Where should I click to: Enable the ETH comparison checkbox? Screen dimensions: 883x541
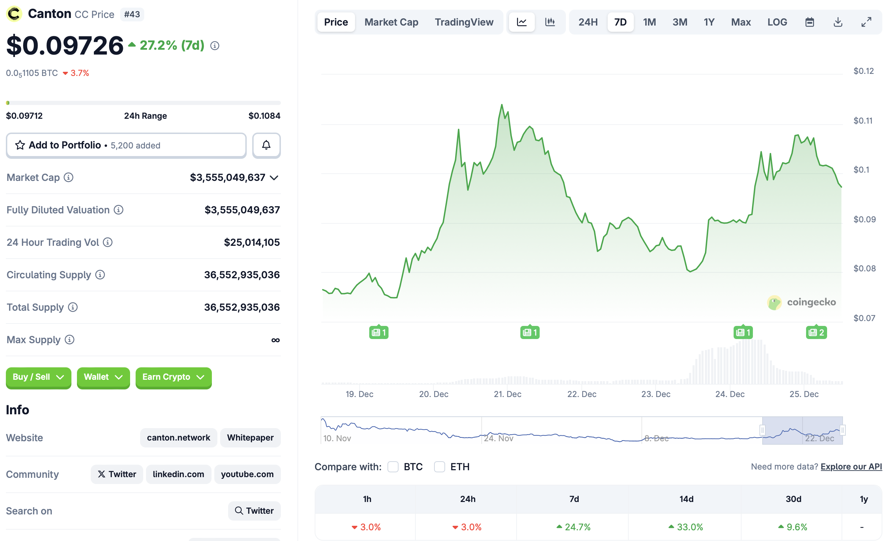440,467
